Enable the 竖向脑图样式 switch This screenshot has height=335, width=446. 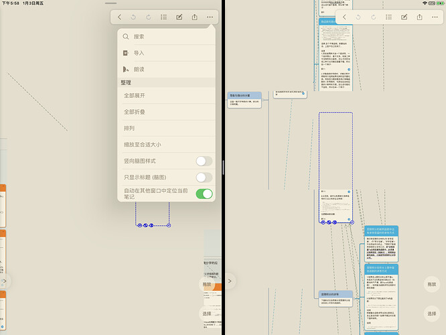(204, 161)
